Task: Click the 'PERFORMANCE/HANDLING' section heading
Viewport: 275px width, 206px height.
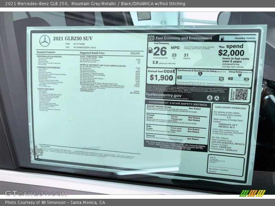Action: (49, 57)
